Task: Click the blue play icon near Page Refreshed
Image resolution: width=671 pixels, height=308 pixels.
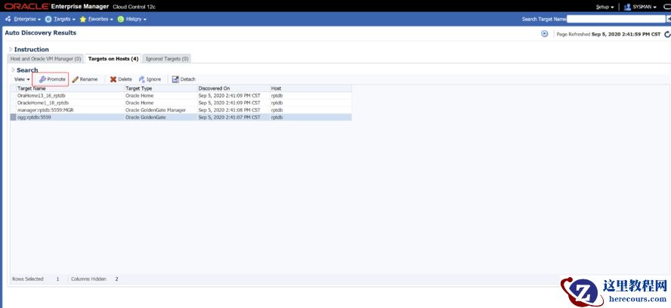Action: point(544,34)
